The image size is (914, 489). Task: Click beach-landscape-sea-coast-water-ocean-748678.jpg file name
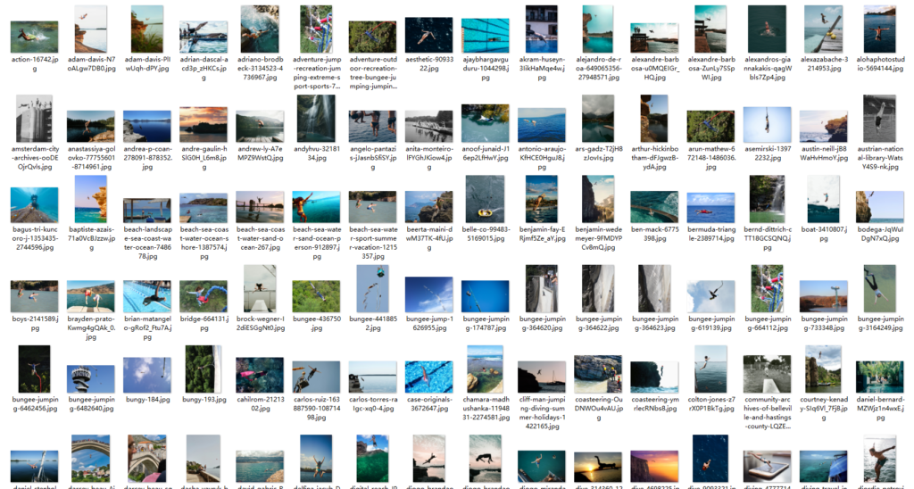click(147, 243)
